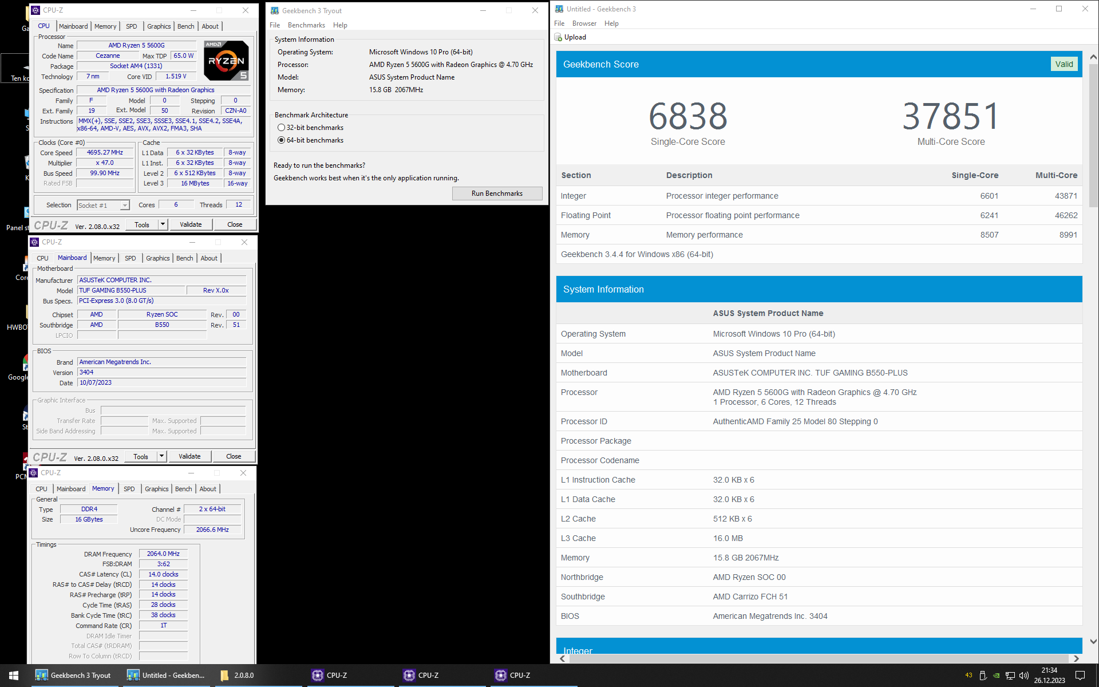
Task: Click the USB safely remove tray icon
Action: (x=983, y=676)
